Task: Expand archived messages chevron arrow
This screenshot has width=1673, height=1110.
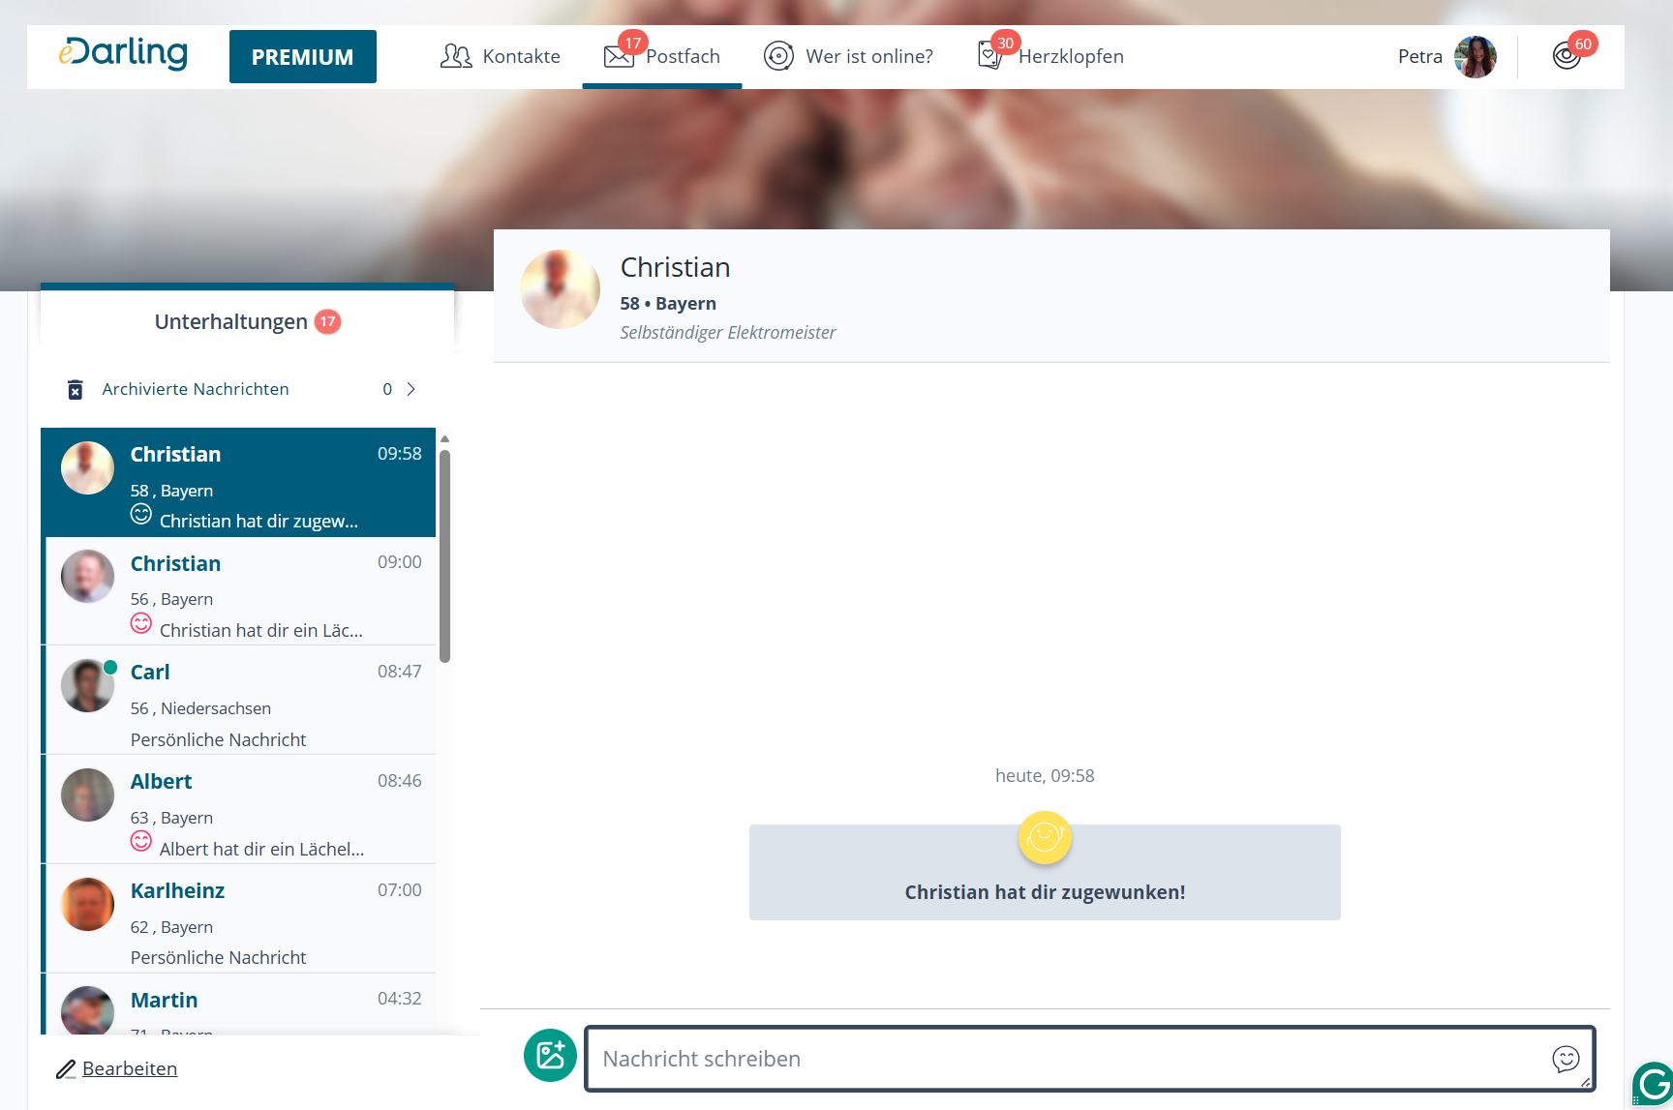Action: 411,389
